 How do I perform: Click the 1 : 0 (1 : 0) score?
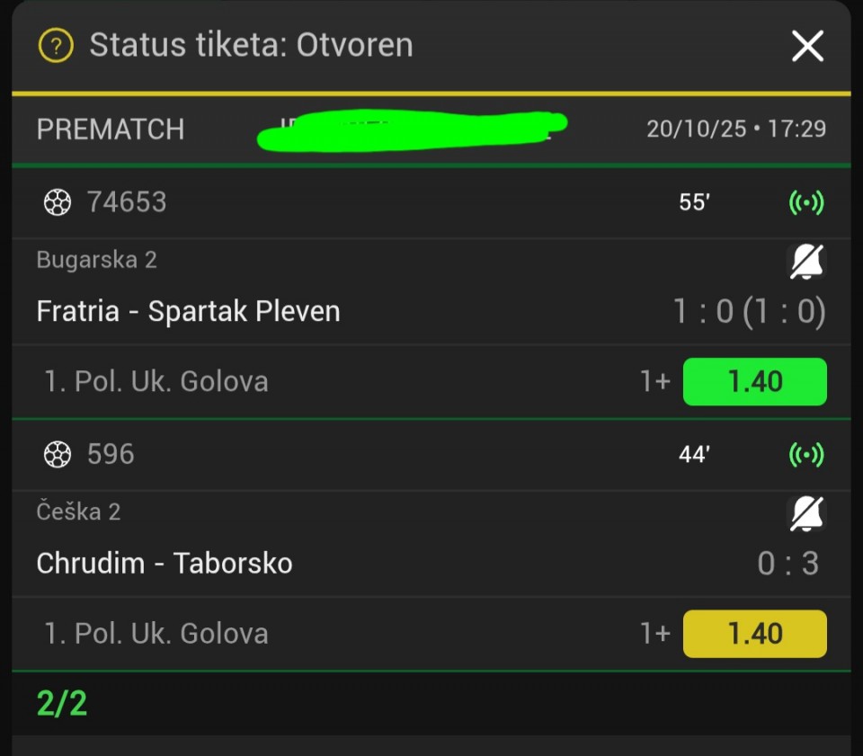[749, 312]
